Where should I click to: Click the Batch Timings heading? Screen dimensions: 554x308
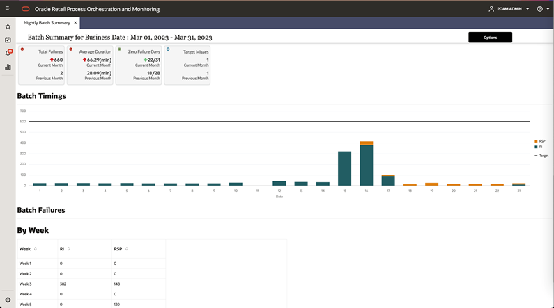[x=41, y=96]
